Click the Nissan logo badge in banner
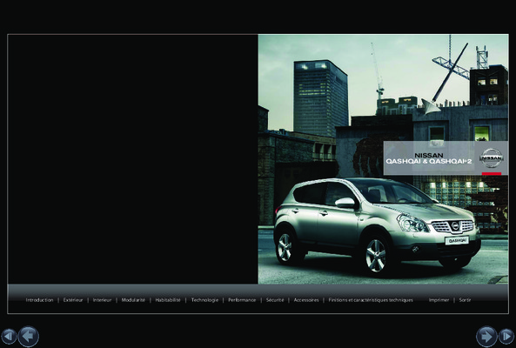 pos(491,158)
